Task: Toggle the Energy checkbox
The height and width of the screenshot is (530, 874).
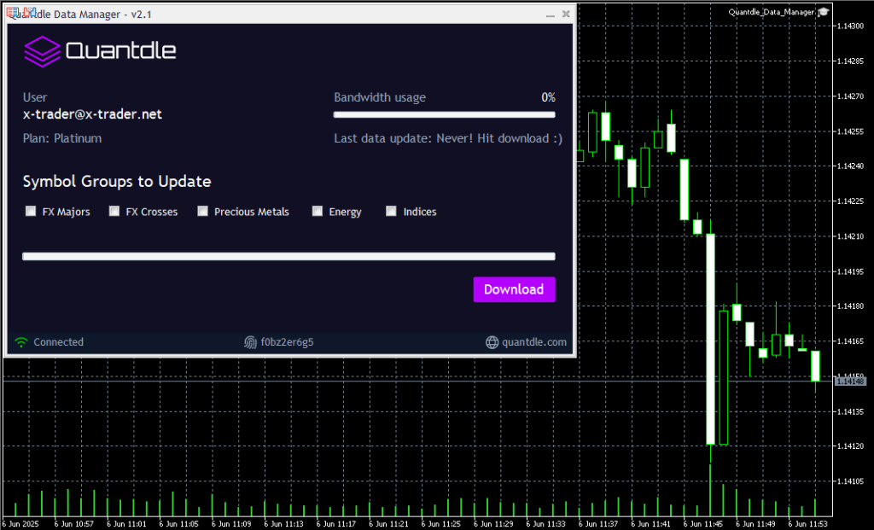Action: (318, 211)
